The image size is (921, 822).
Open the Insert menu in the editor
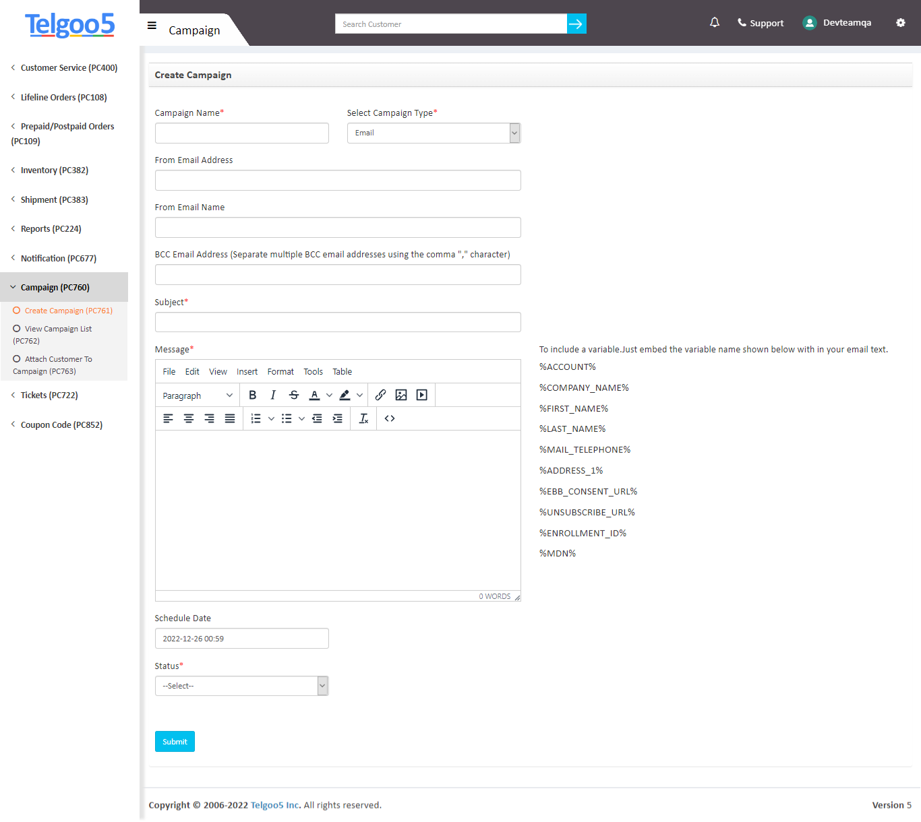tap(247, 371)
